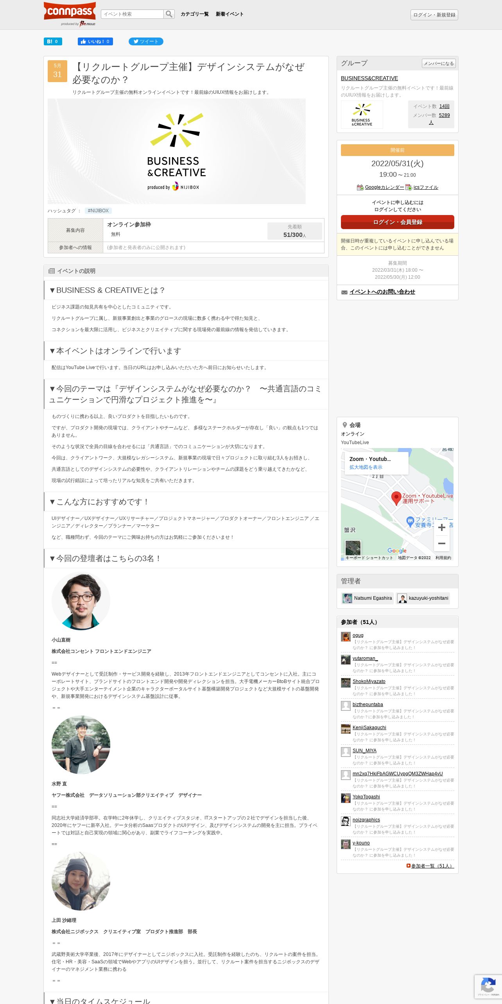The image size is (502, 1004).
Task: Click the kazuyuki-yoshitani admin name
Action: tap(428, 598)
